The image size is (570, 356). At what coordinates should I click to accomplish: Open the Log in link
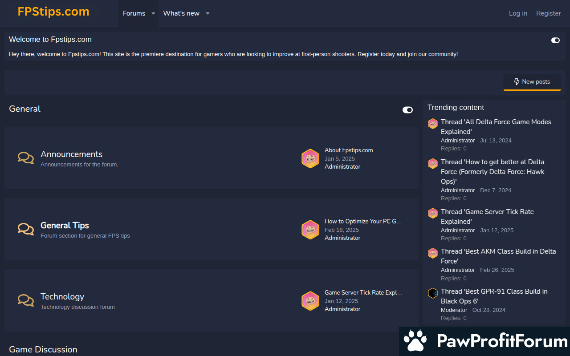(x=518, y=13)
